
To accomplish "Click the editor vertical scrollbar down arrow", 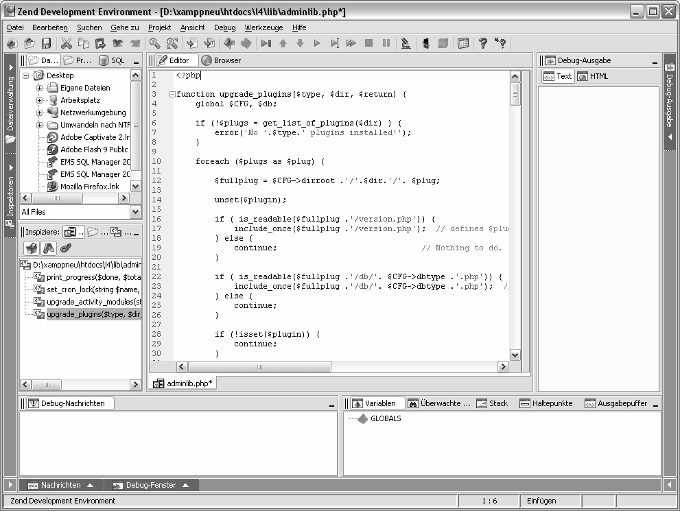I will click(515, 355).
